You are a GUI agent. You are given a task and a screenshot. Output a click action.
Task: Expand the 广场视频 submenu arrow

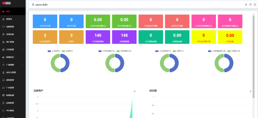point(23,65)
